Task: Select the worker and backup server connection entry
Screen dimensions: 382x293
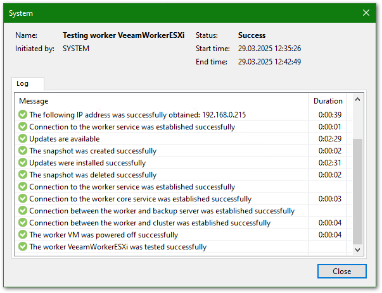Action: (x=162, y=211)
